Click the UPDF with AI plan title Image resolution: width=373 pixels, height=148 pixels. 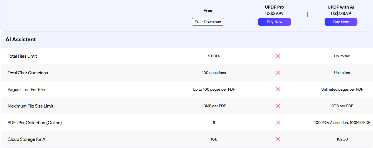pyautogui.click(x=341, y=7)
